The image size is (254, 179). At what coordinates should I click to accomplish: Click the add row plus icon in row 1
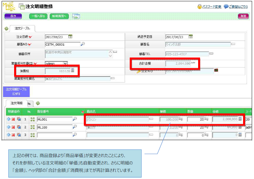click(x=8, y=119)
